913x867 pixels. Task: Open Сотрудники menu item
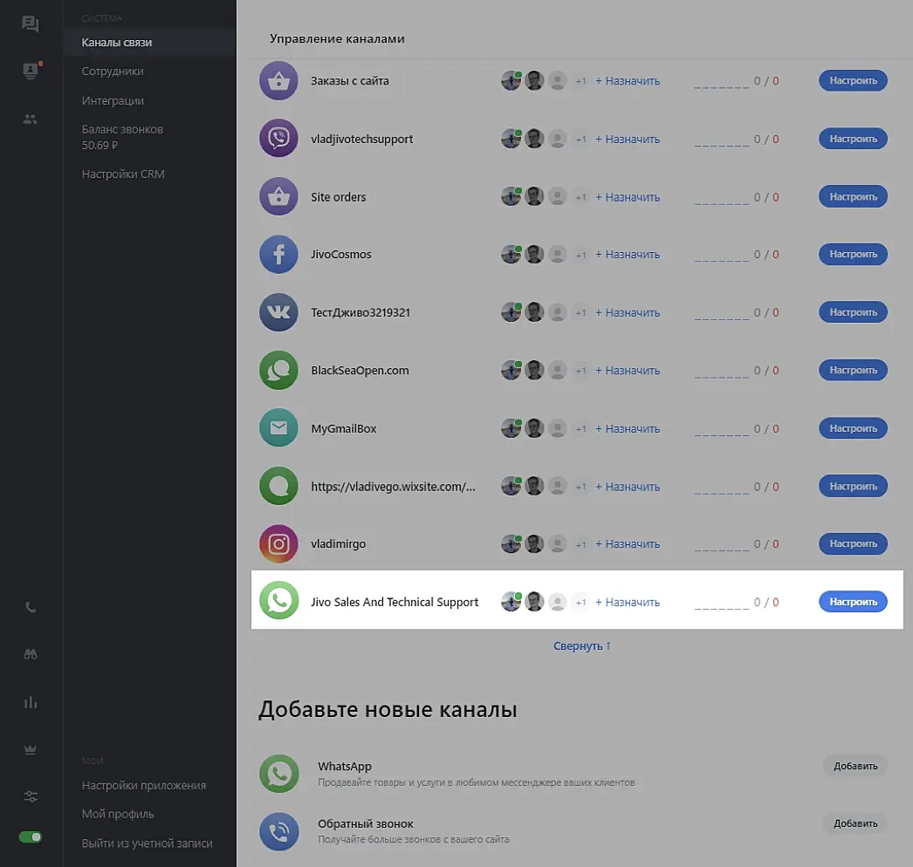pos(113,72)
